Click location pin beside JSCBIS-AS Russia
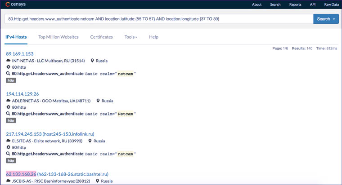 tap(98, 181)
